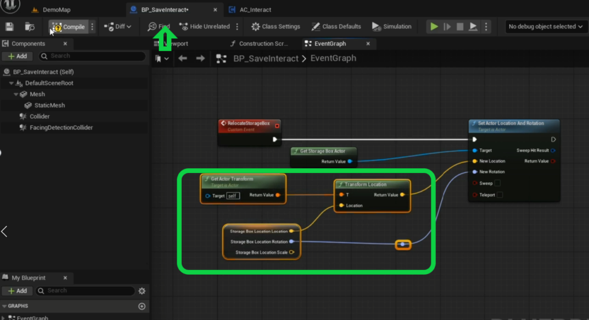Image resolution: width=589 pixels, height=320 pixels.
Task: Click the Components panel icon
Action: click(x=5, y=44)
